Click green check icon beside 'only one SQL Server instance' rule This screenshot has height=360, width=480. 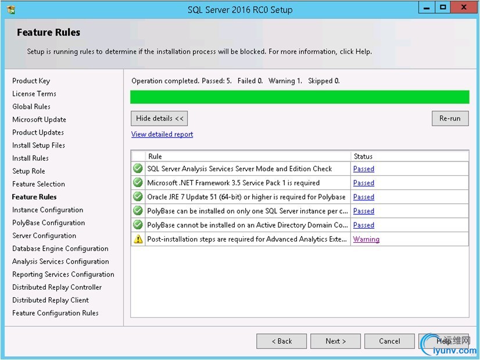coord(138,211)
